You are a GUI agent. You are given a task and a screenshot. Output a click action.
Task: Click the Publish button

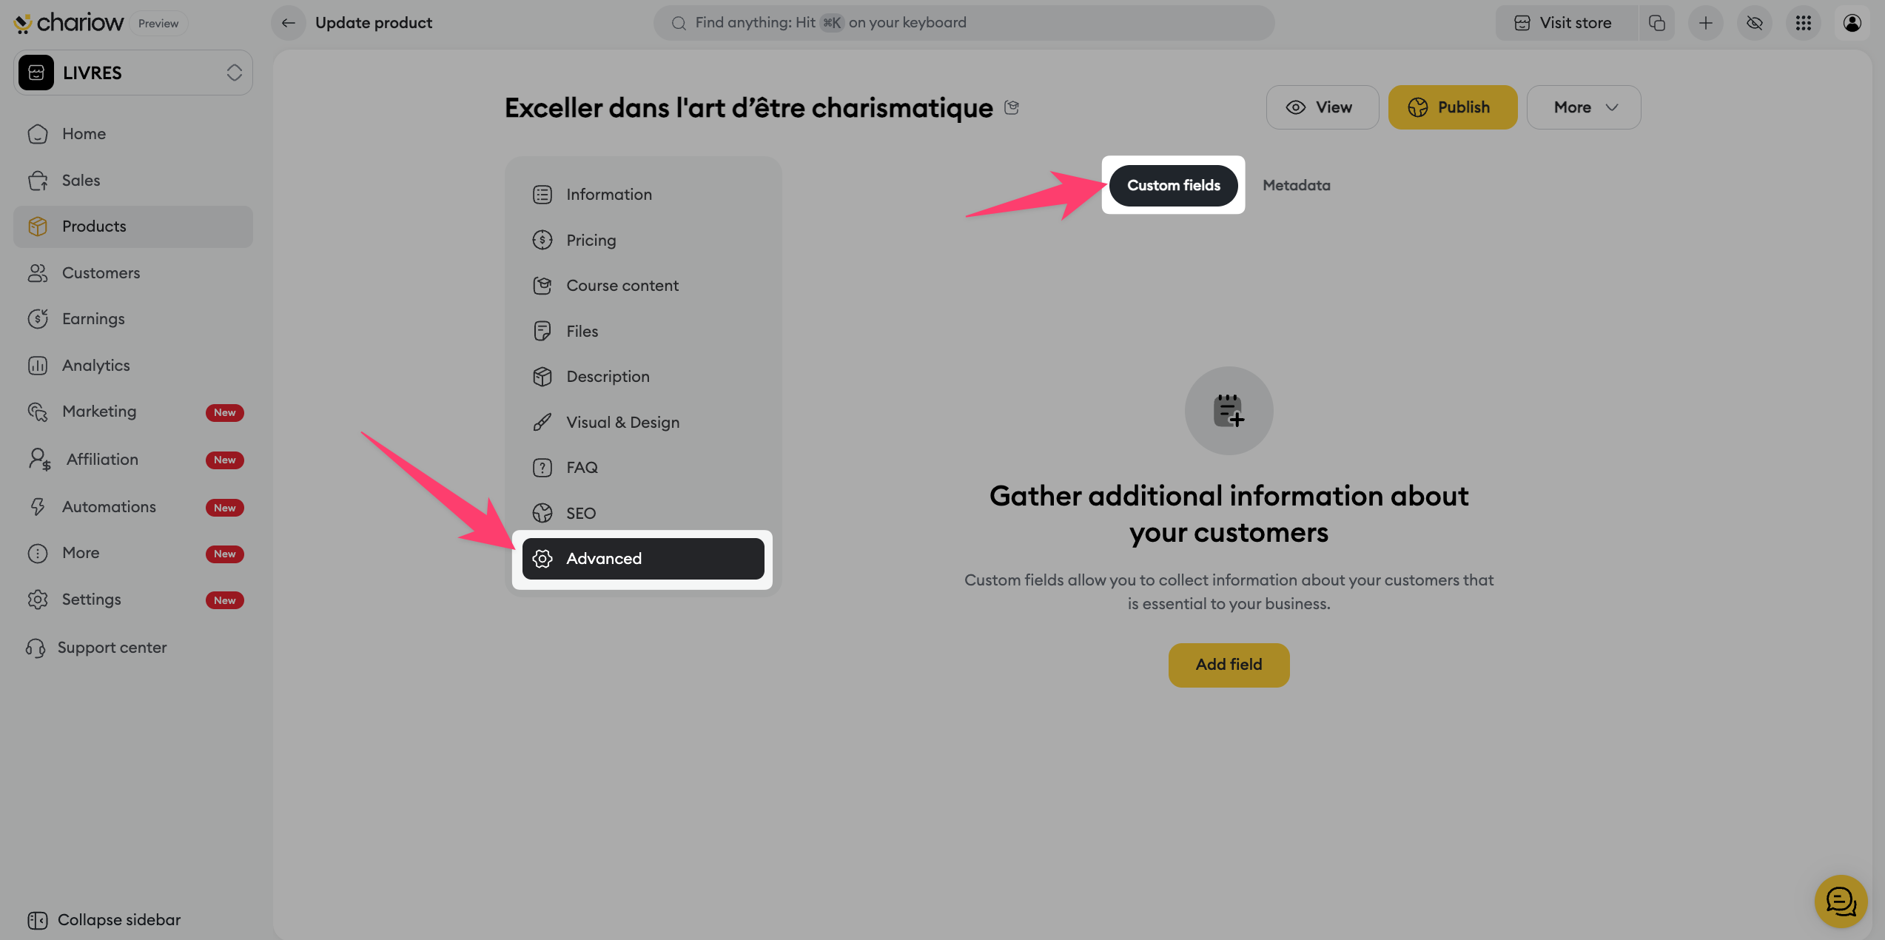[1452, 107]
